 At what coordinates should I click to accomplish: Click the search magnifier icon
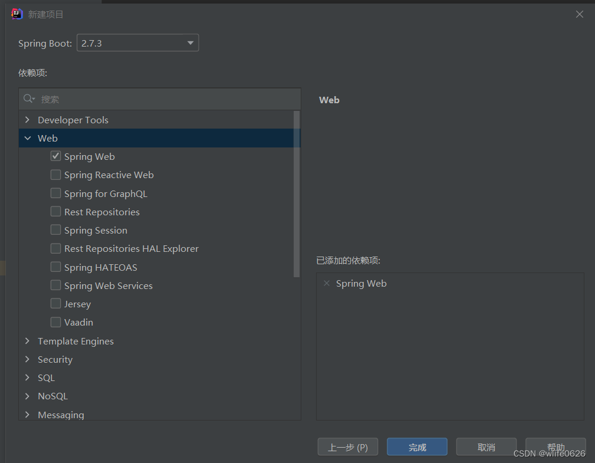[x=28, y=99]
